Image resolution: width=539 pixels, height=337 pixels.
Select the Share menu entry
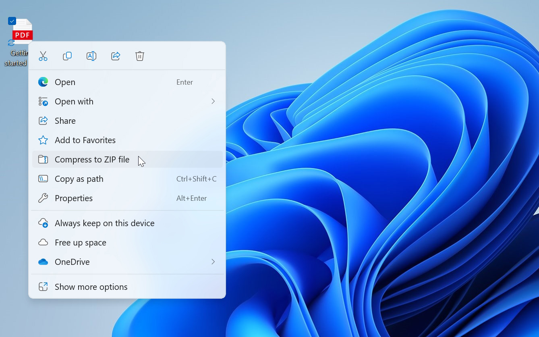click(127, 121)
